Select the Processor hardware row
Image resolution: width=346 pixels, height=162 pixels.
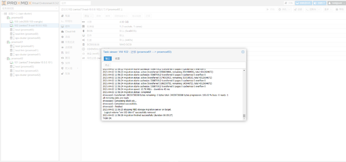214,26
